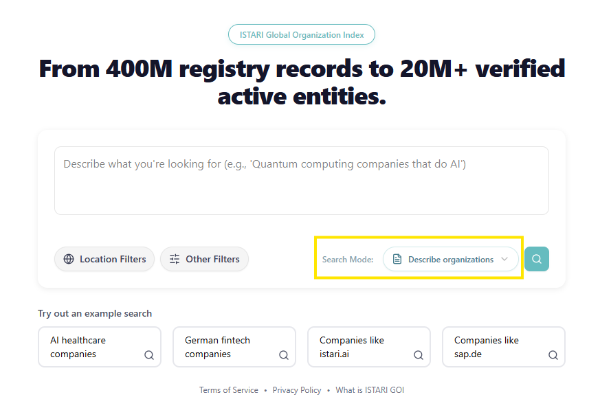Click magnifier icon on Companies like sap.de card
This screenshot has height=419, width=600.
553,355
